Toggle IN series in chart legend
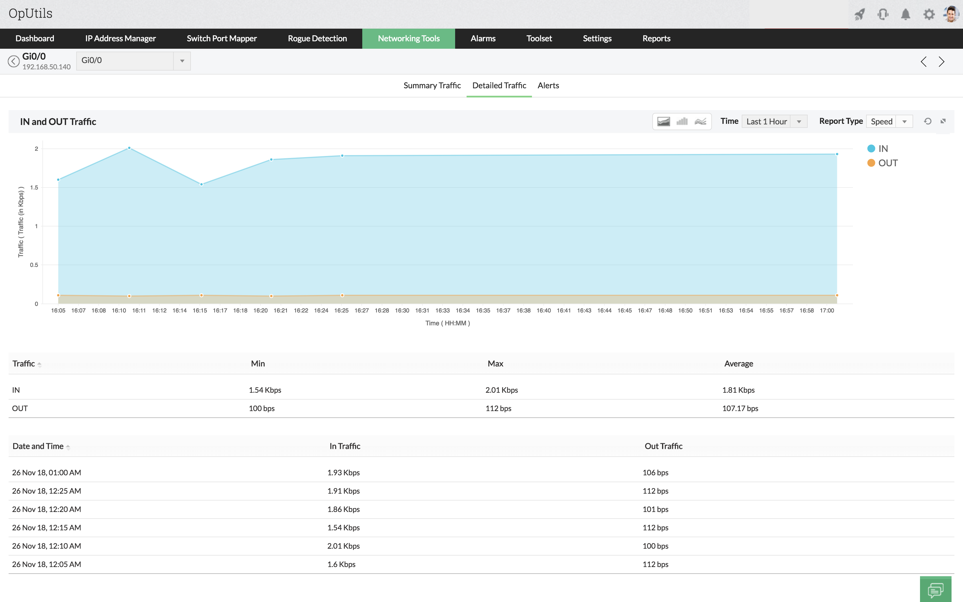Image resolution: width=963 pixels, height=602 pixels. point(877,148)
